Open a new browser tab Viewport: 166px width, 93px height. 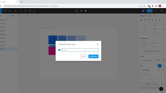click(x=22, y=2)
